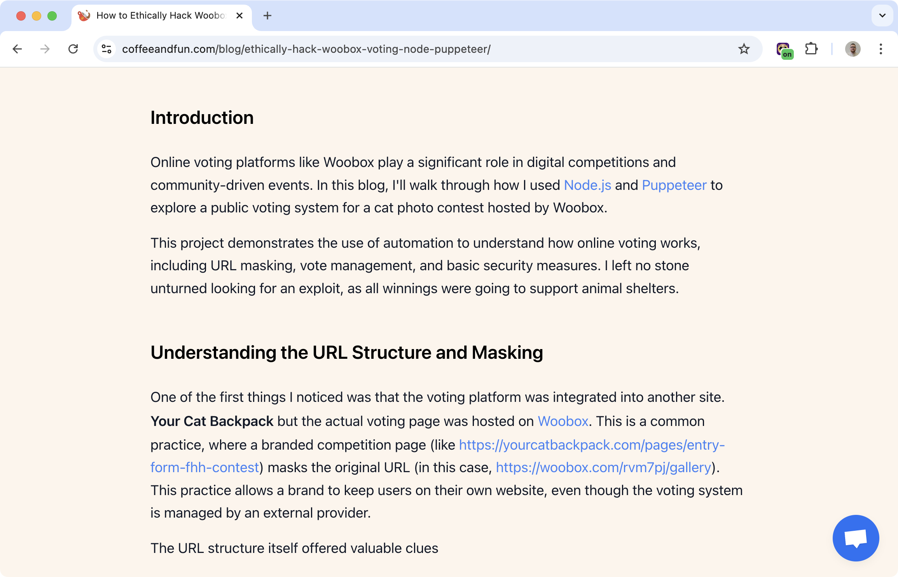Screen dimensions: 898x577
Task: Click the address bar URL field
Action: pos(389,49)
